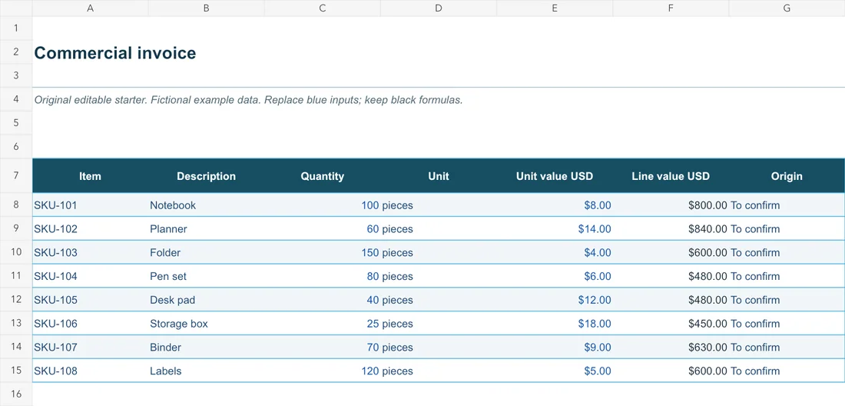Click the Description heading cell

[x=206, y=176]
